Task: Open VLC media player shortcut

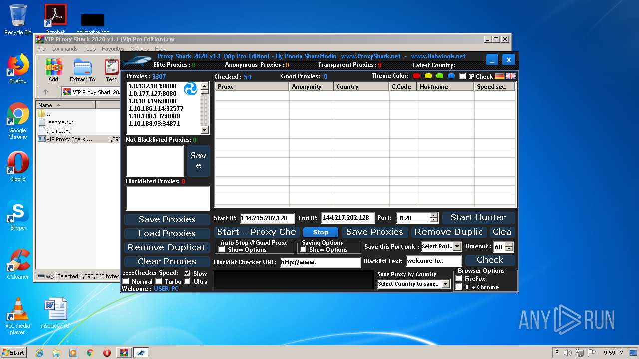Action: coord(18,316)
